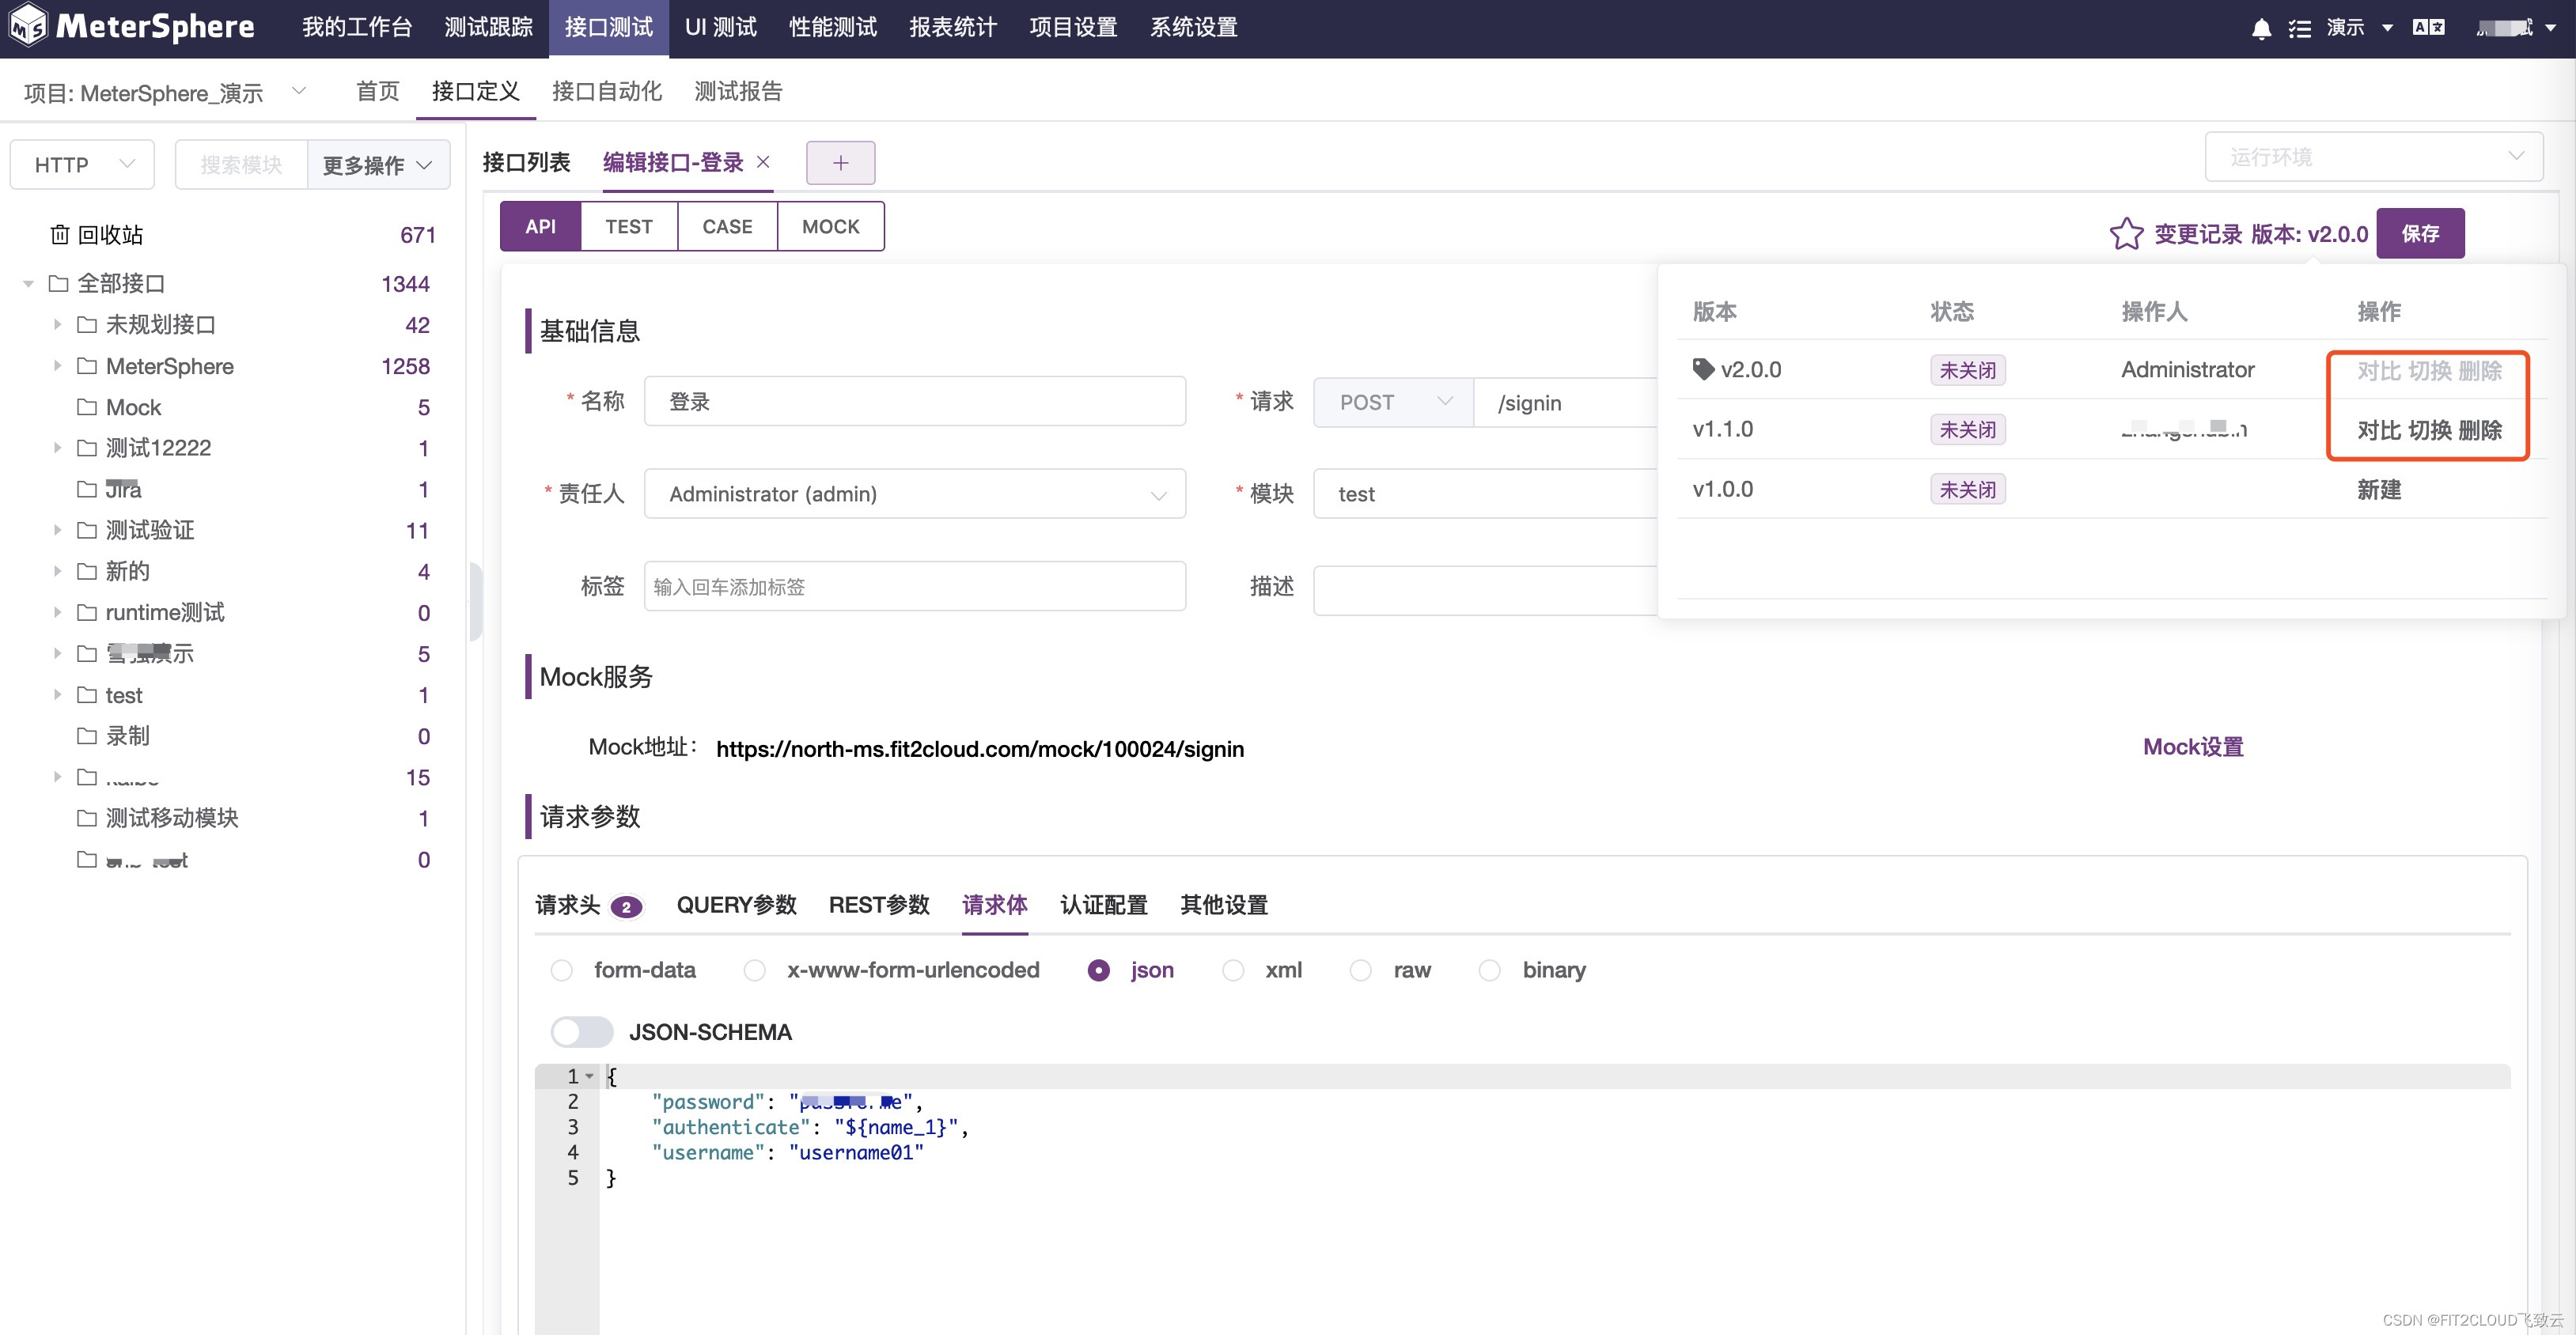Click the 录制 folder icon
The image size is (2576, 1335).
tap(87, 736)
